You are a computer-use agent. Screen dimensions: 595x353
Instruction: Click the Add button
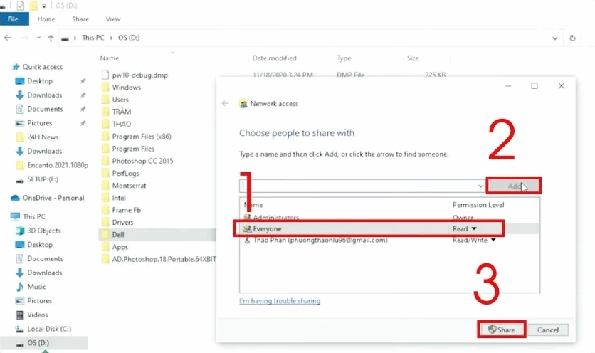click(513, 186)
